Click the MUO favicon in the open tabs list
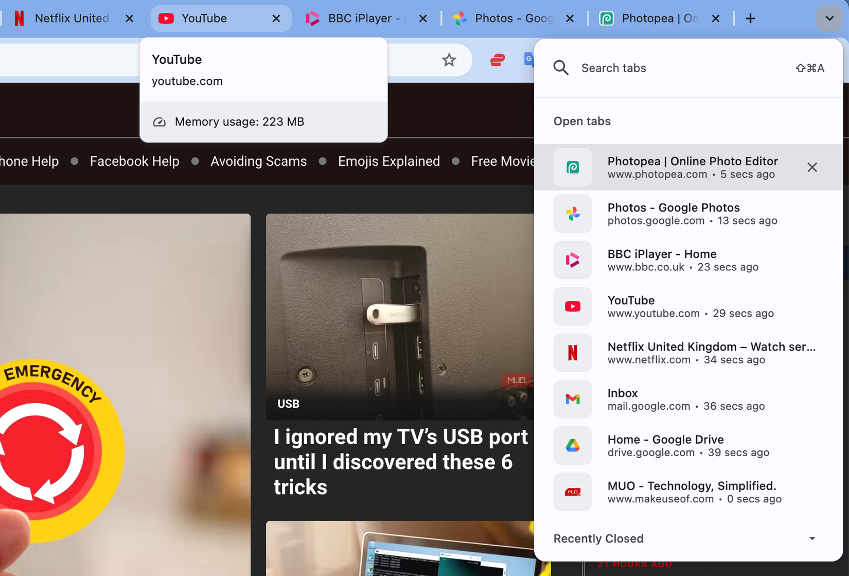This screenshot has width=849, height=576. pyautogui.click(x=572, y=492)
